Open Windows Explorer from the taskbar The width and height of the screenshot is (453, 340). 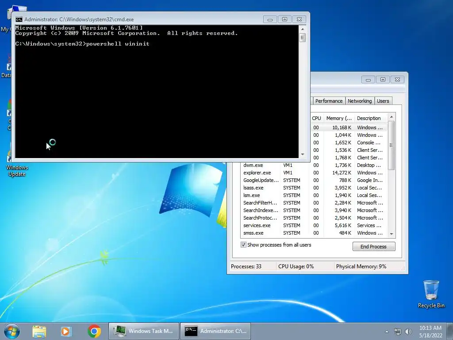(x=39, y=331)
